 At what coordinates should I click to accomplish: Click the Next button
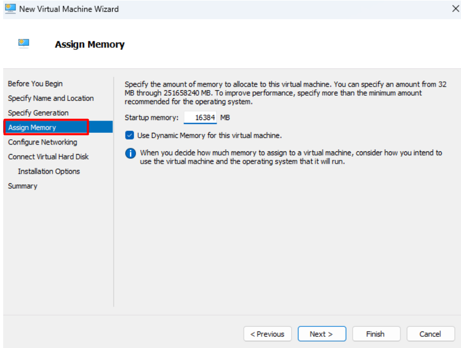(x=322, y=334)
